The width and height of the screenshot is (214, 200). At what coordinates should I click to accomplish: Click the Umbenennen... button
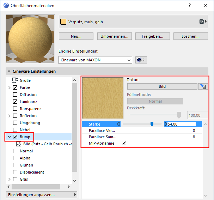[114, 36]
